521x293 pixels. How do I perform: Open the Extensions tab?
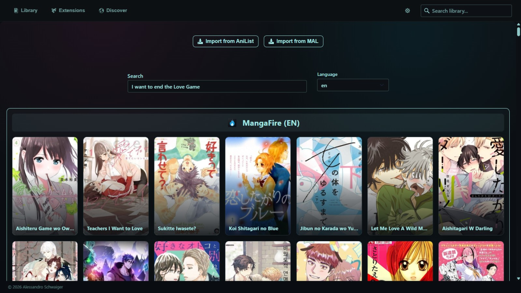68,10
